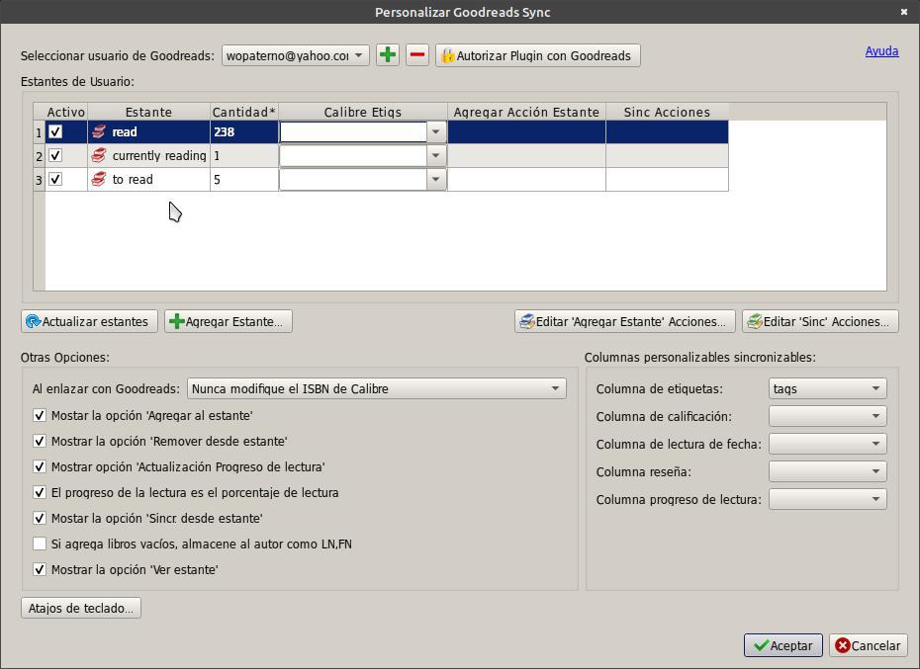Click row header number 3
The width and height of the screenshot is (920, 669).
(39, 180)
